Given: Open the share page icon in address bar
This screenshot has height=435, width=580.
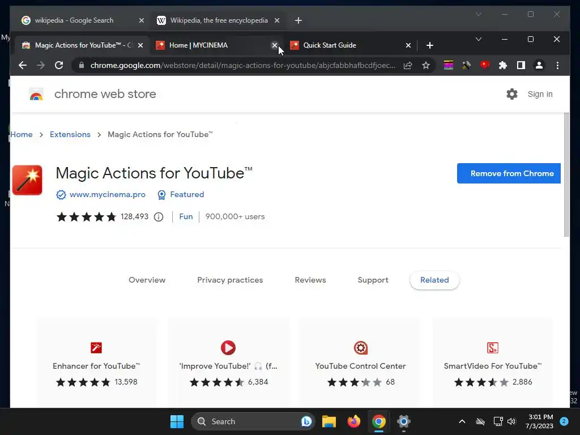Looking at the screenshot, I should (408, 66).
